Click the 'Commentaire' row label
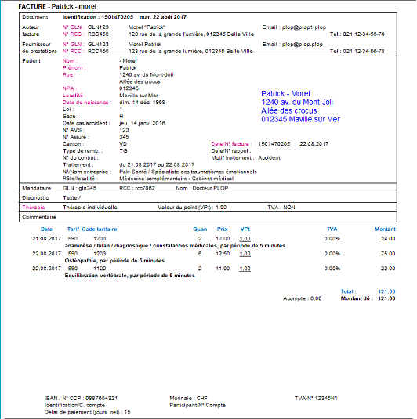This screenshot has width=417, height=419. tap(39, 217)
